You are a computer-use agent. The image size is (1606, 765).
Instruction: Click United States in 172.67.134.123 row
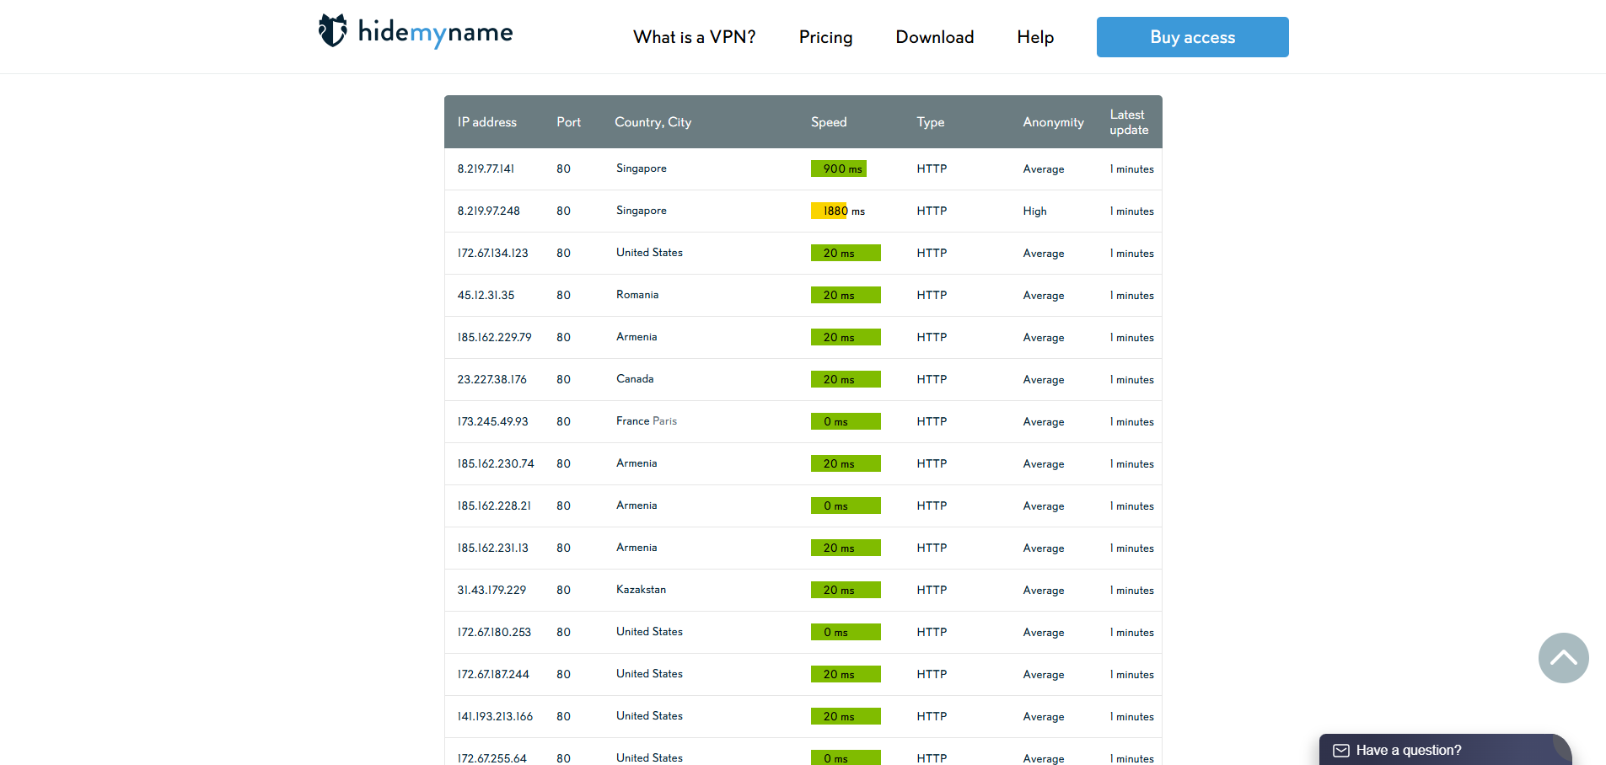(x=649, y=253)
